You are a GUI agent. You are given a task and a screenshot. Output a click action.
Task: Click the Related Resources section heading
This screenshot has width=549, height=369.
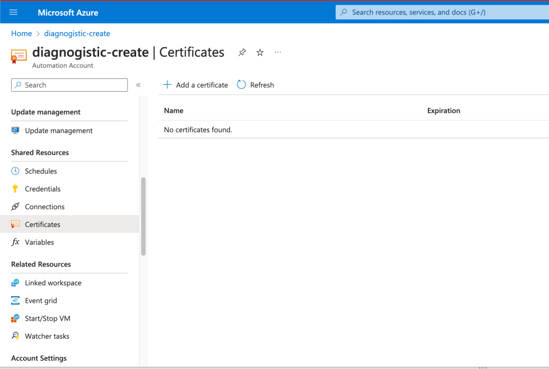pos(41,264)
